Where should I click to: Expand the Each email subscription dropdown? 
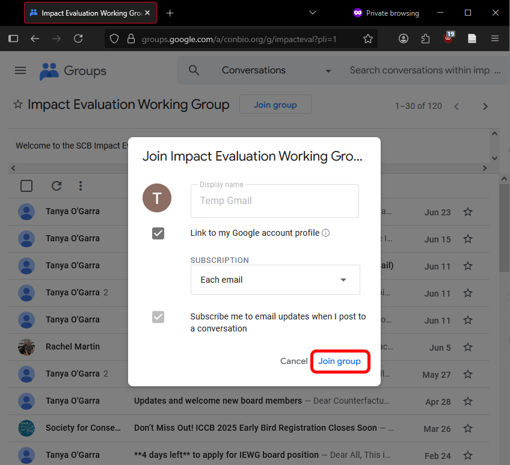click(275, 280)
